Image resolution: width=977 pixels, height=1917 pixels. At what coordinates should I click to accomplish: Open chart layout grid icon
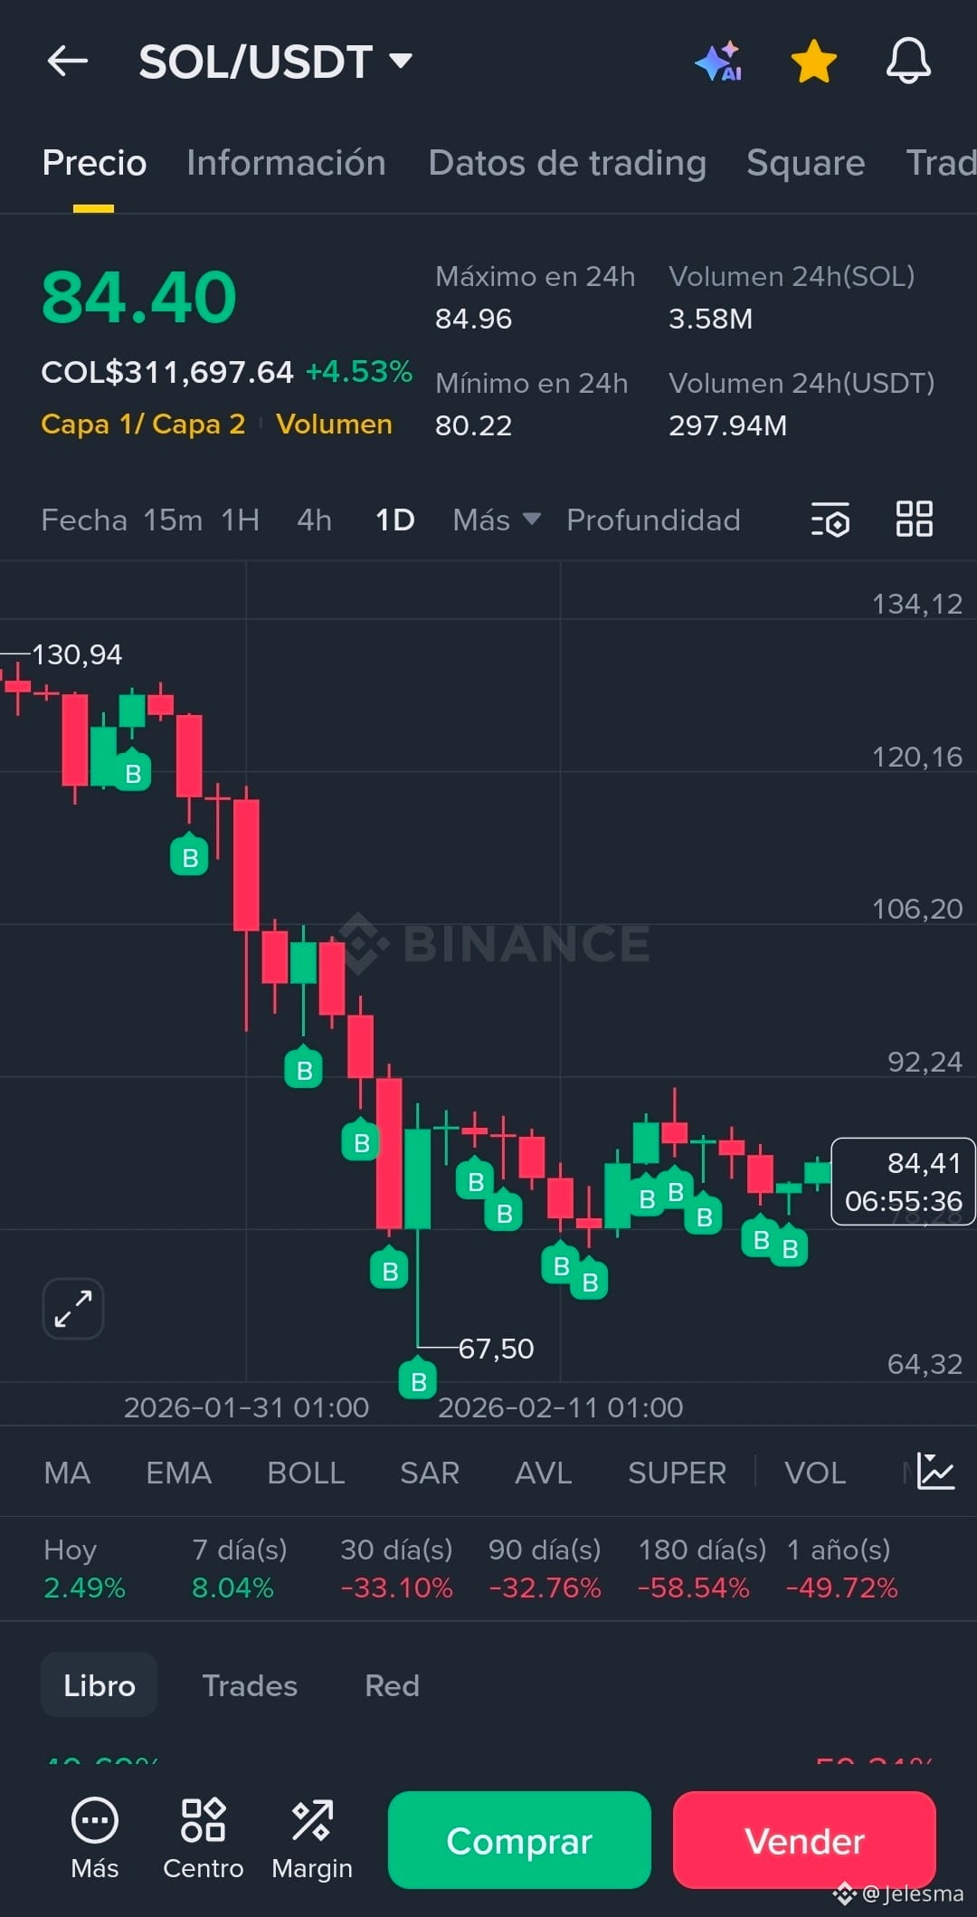point(914,520)
